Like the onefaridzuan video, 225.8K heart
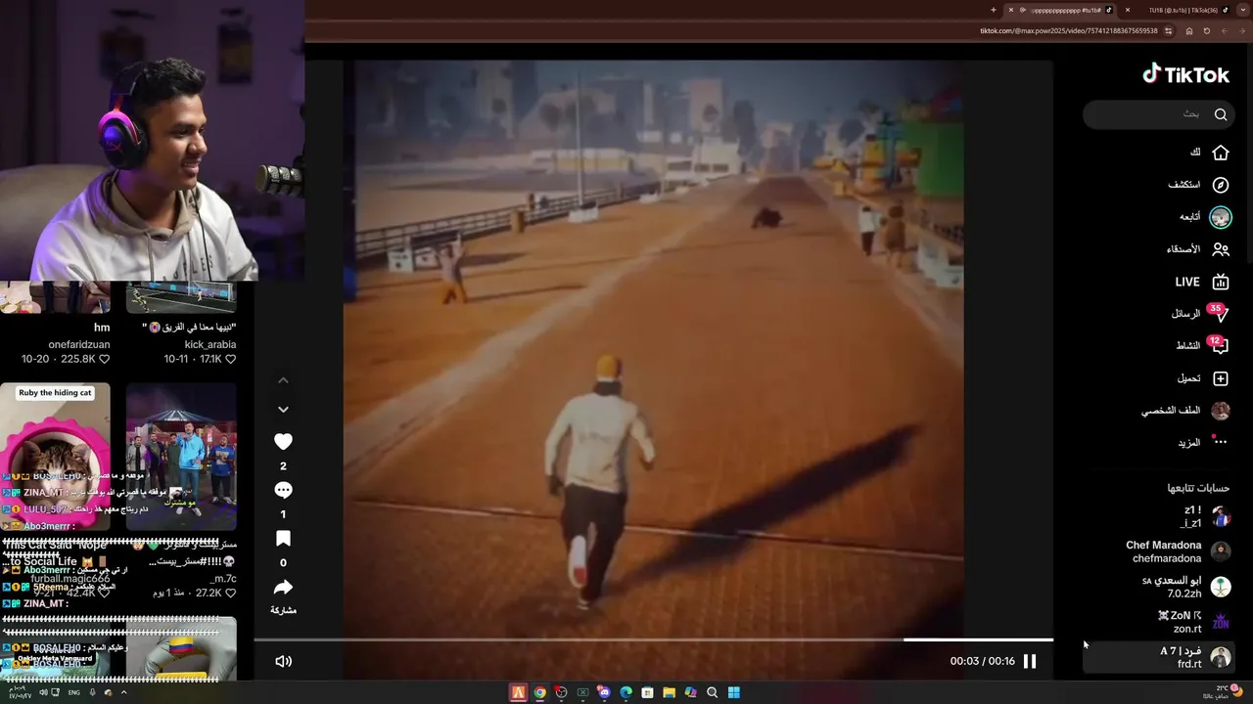This screenshot has width=1253, height=704. [104, 360]
